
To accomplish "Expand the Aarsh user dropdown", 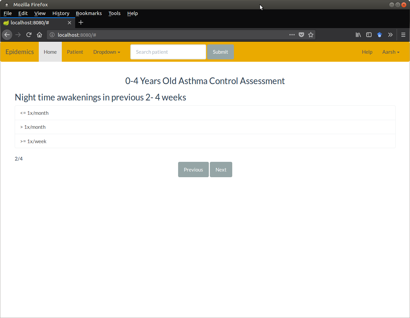I will coord(391,52).
